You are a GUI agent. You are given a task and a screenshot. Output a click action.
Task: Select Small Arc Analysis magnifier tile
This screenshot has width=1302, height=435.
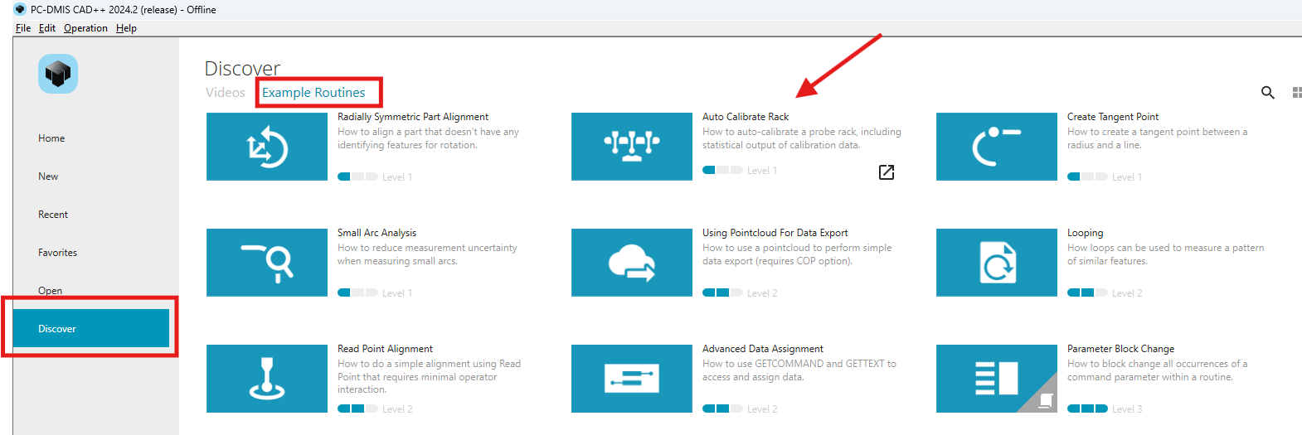click(267, 263)
